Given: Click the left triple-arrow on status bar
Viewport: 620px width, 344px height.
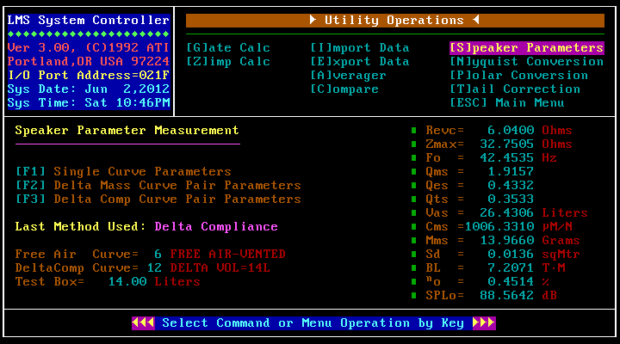Looking at the screenshot, I should [x=143, y=323].
